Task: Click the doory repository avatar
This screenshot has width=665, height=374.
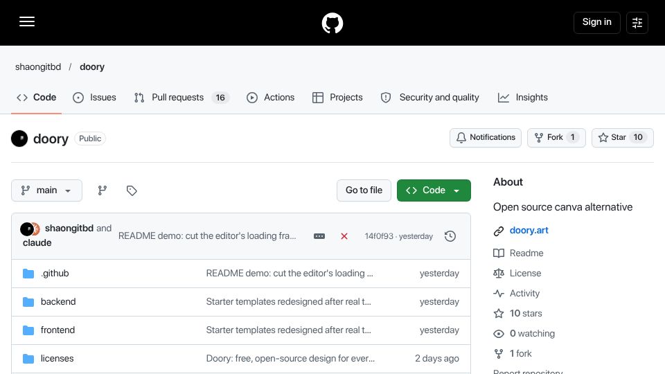Action: (x=19, y=139)
